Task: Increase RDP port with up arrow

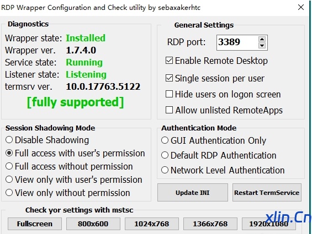Action: click(262, 39)
